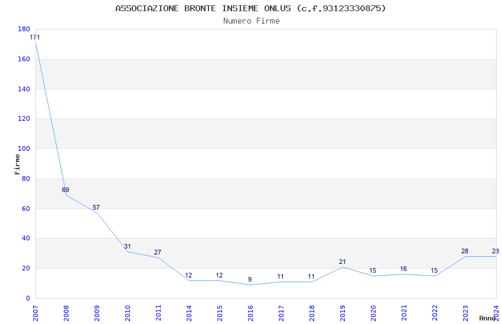This screenshot has height=324, width=502.
Task: Click the y-axis value 140
Action: pos(24,89)
